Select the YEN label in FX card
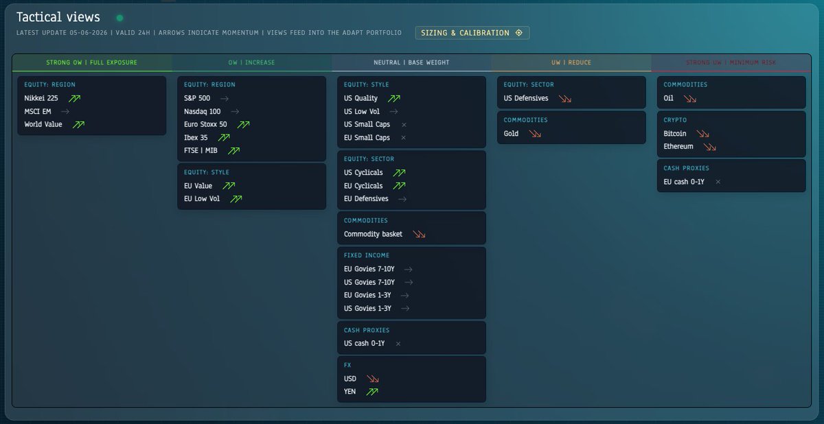The height and width of the screenshot is (424, 824). tap(351, 392)
